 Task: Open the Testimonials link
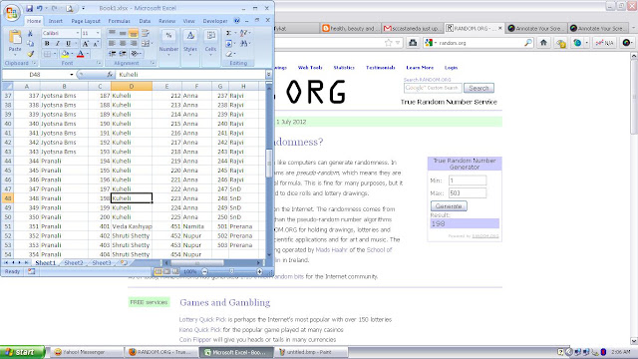tap(381, 68)
